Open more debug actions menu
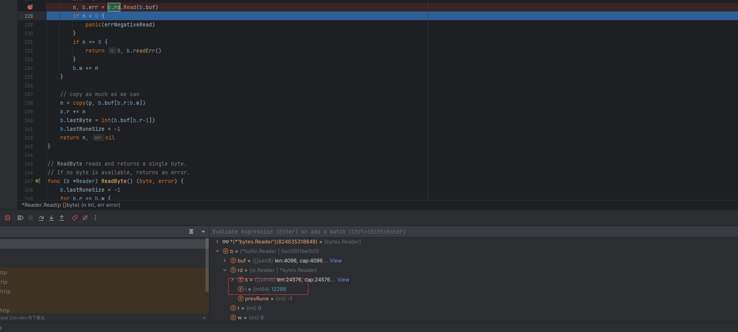This screenshot has height=332, width=738. click(x=95, y=218)
